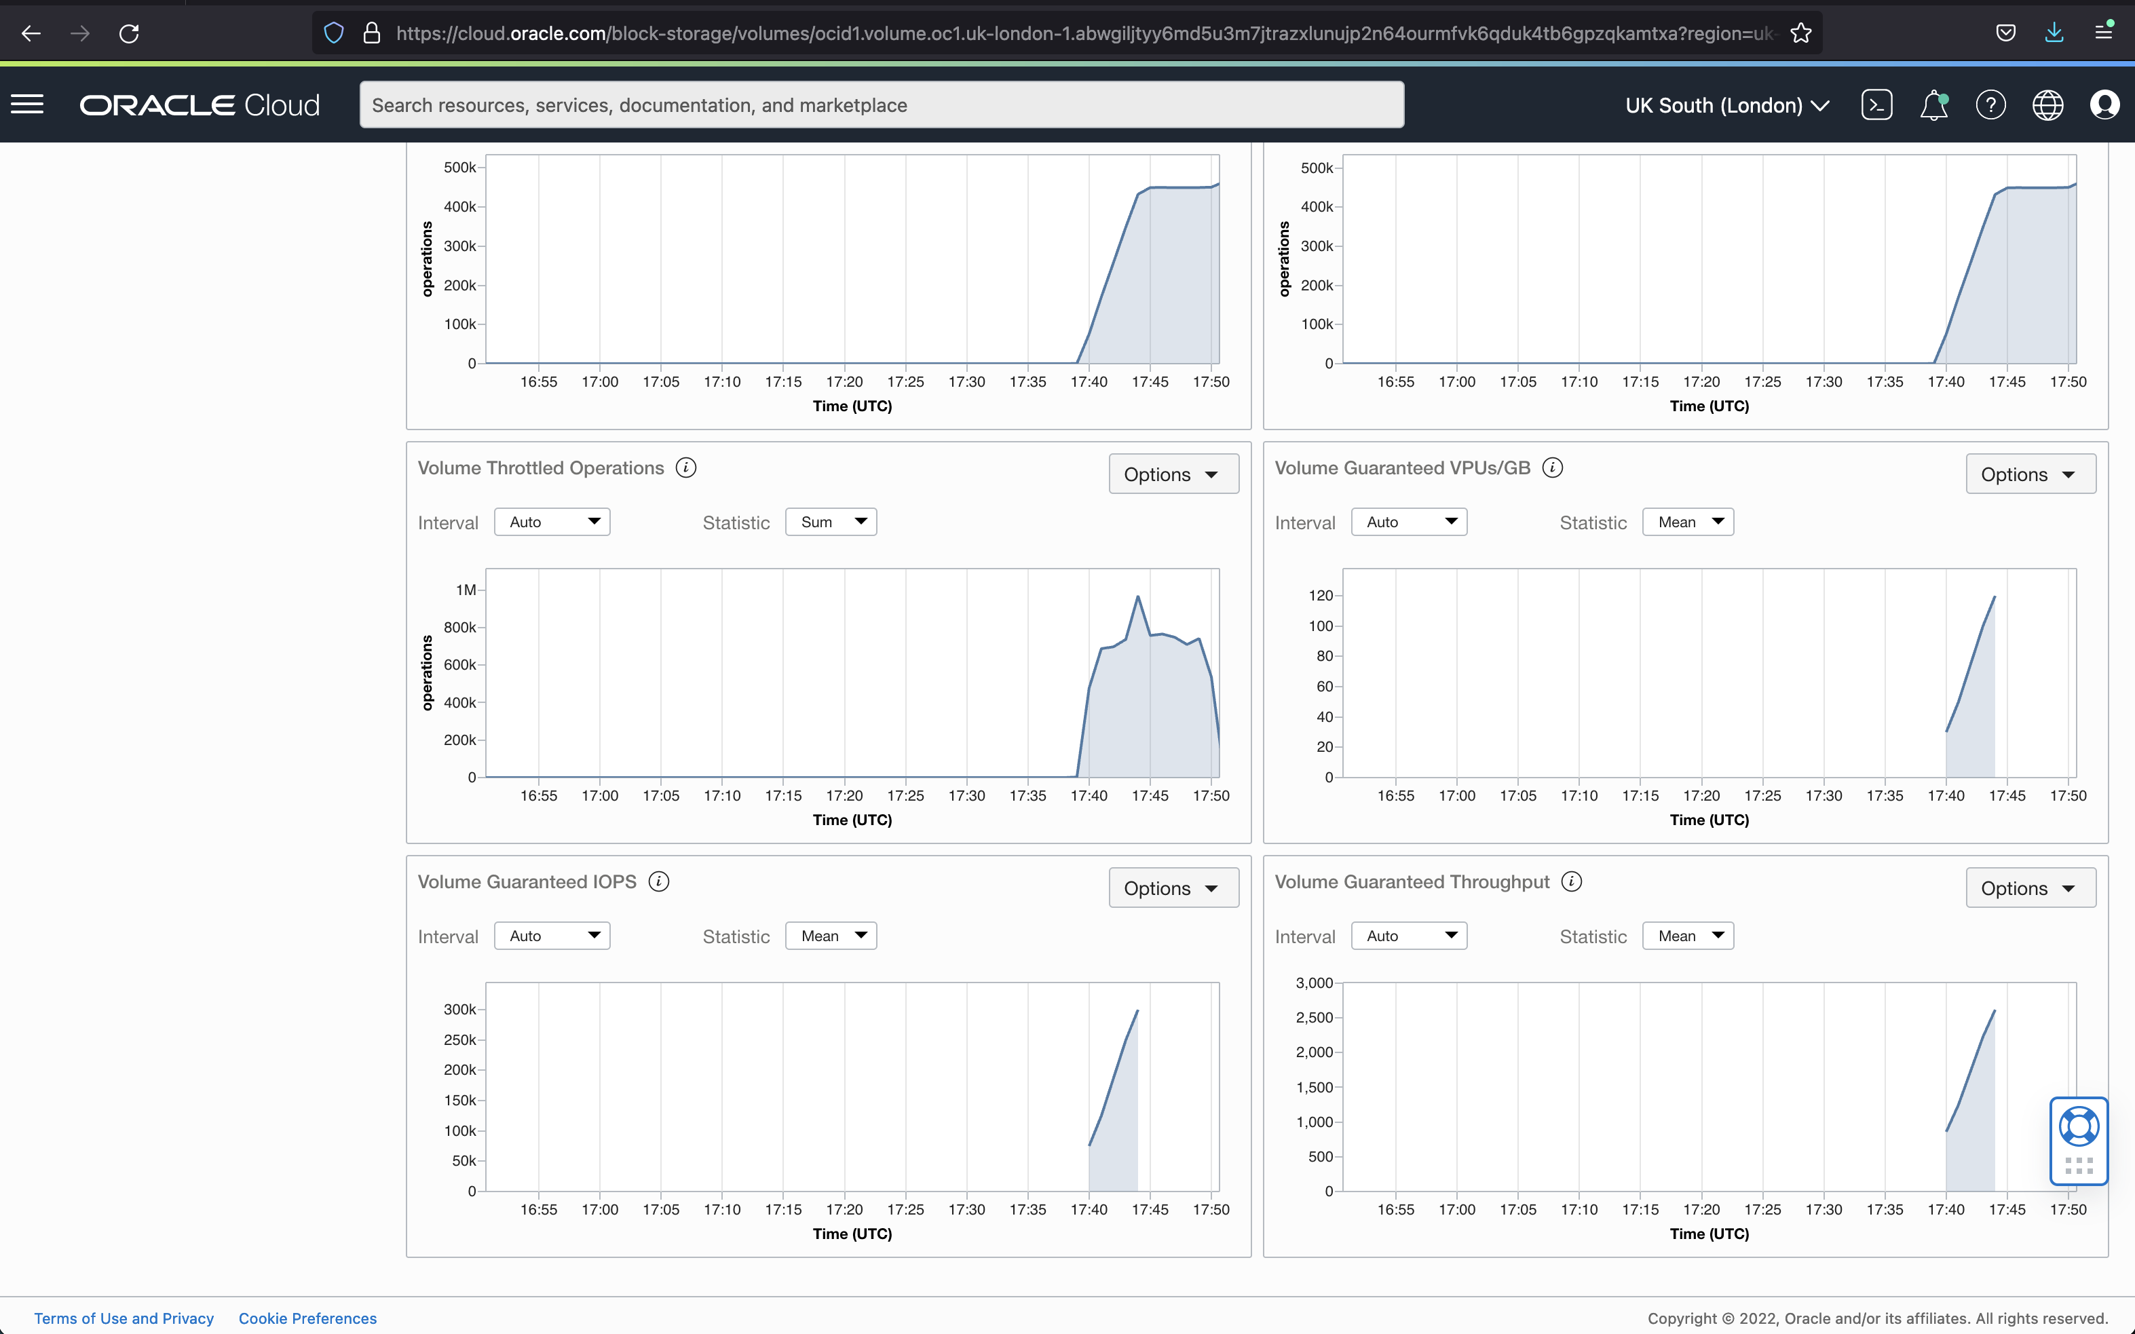View info about Volume Guaranteed IOPS
Viewport: 2135px width, 1334px height.
658,881
